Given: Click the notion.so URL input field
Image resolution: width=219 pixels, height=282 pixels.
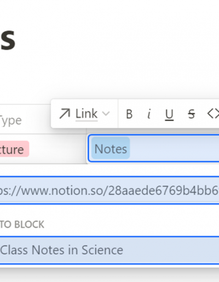Looking at the screenshot, I should click(x=109, y=191).
